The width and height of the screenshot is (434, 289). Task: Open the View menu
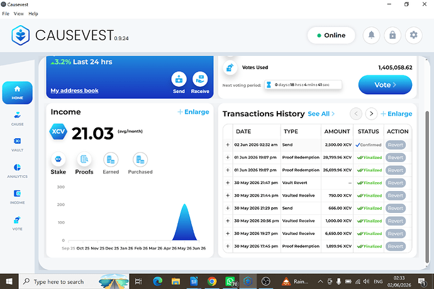18,14
